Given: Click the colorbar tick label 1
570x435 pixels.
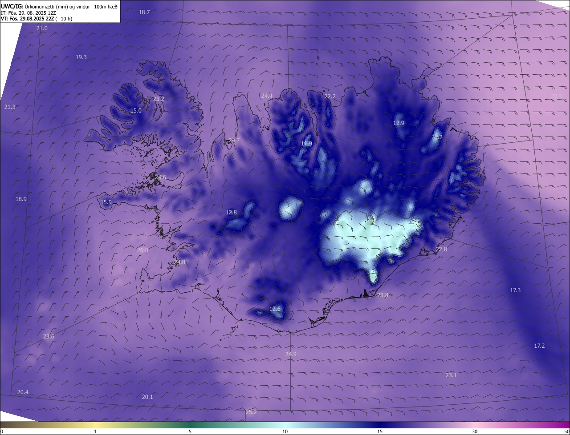Looking at the screenshot, I should 95,432.
